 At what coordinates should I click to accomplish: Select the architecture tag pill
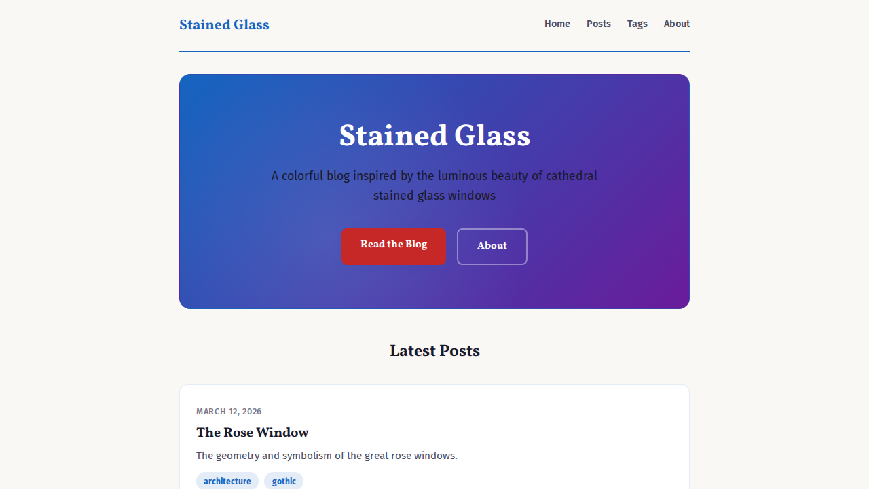[227, 480]
